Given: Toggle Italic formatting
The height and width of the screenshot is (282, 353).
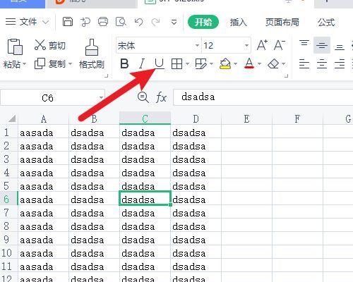Looking at the screenshot, I should 142,63.
